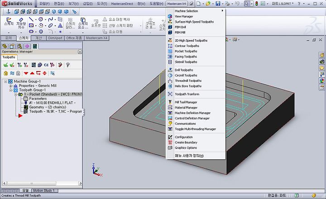Switch to the DimXpert command tab
The image size is (326, 199).
coord(55,38)
